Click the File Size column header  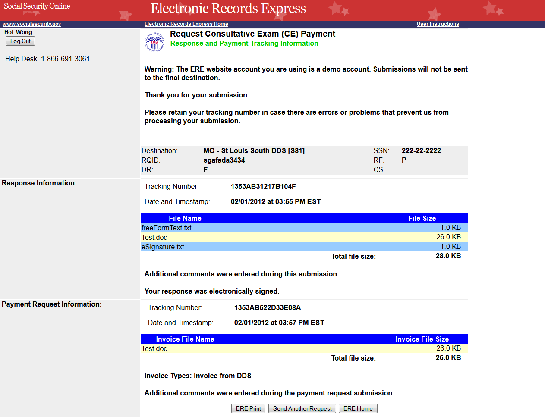pos(422,218)
